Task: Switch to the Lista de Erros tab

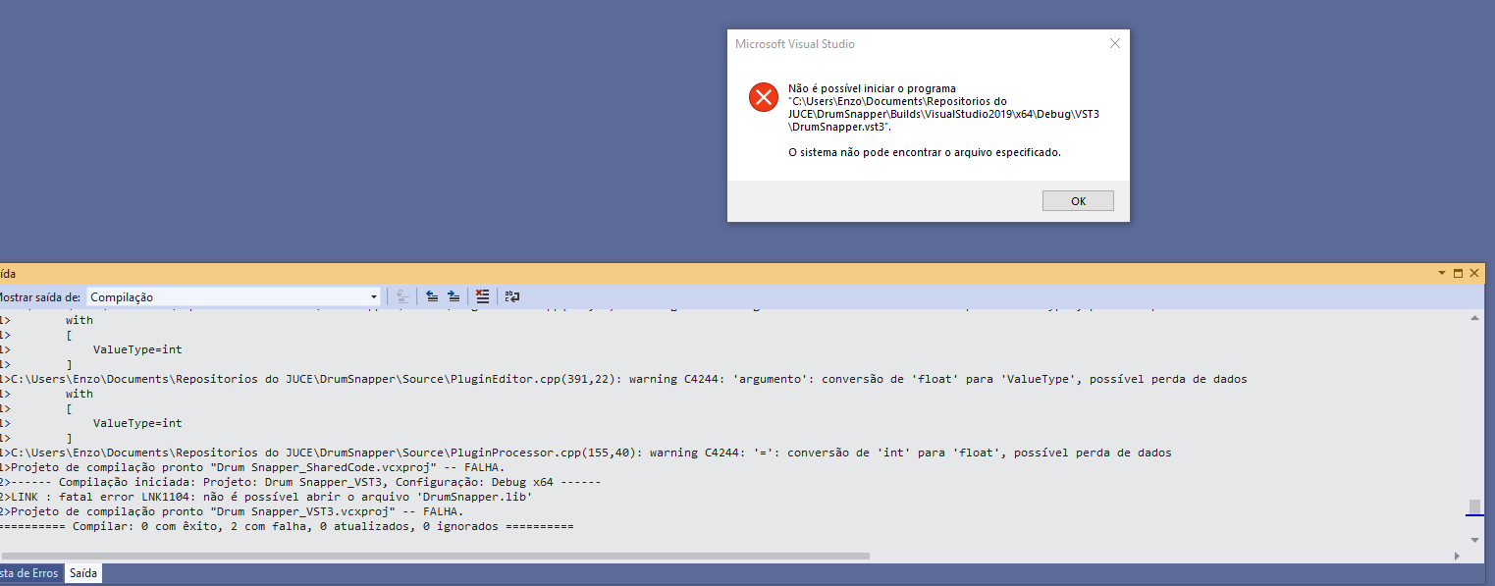Action: tap(29, 573)
